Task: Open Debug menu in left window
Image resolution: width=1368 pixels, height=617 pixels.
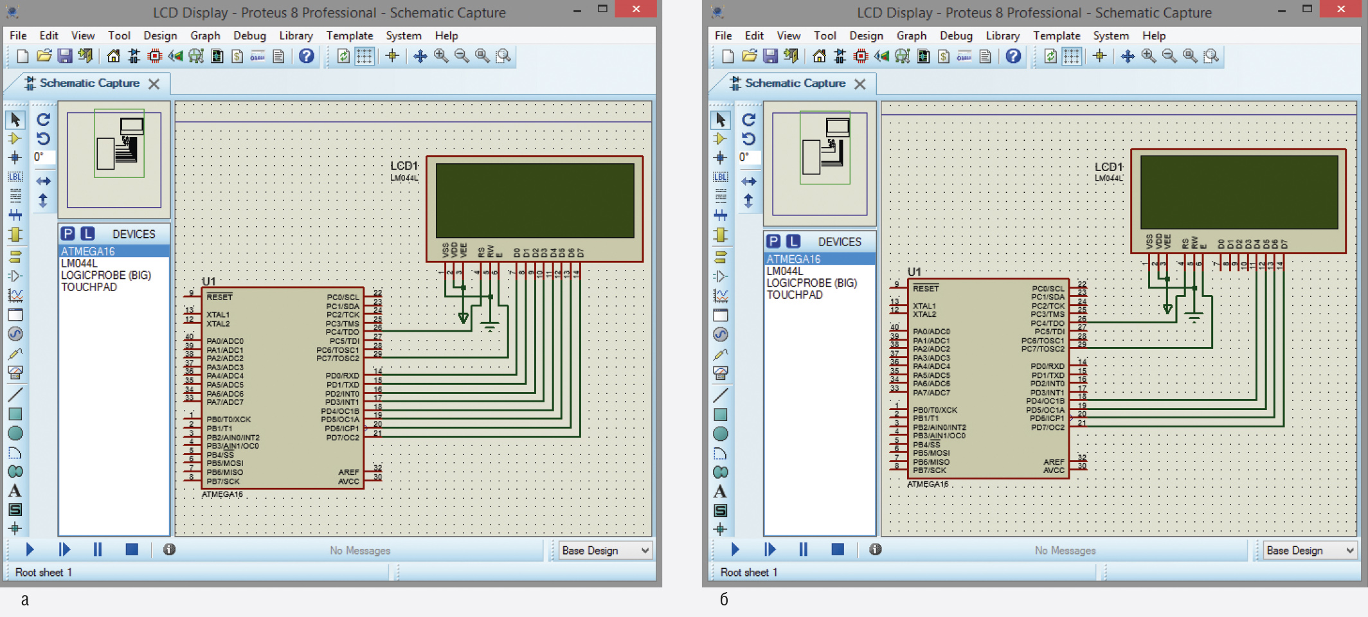Action: (249, 36)
